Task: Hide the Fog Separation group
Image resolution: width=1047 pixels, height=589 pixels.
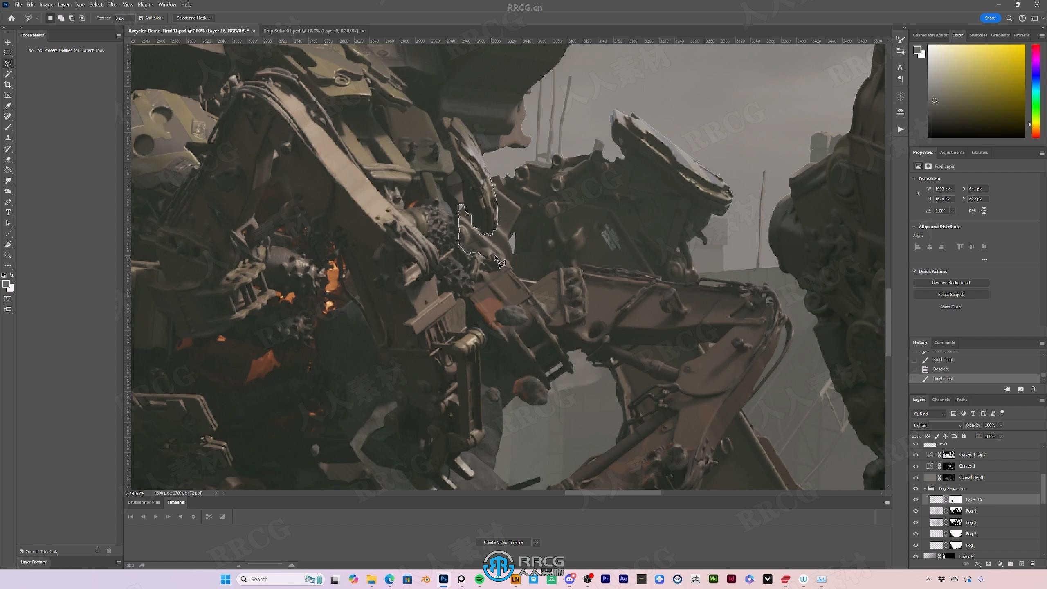Action: tap(916, 488)
